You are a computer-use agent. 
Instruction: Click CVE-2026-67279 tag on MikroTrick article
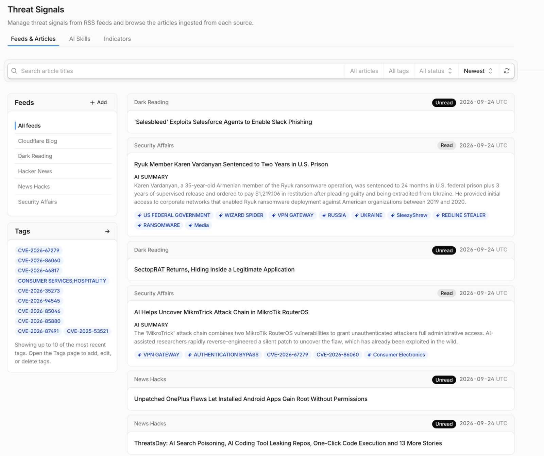pos(288,355)
